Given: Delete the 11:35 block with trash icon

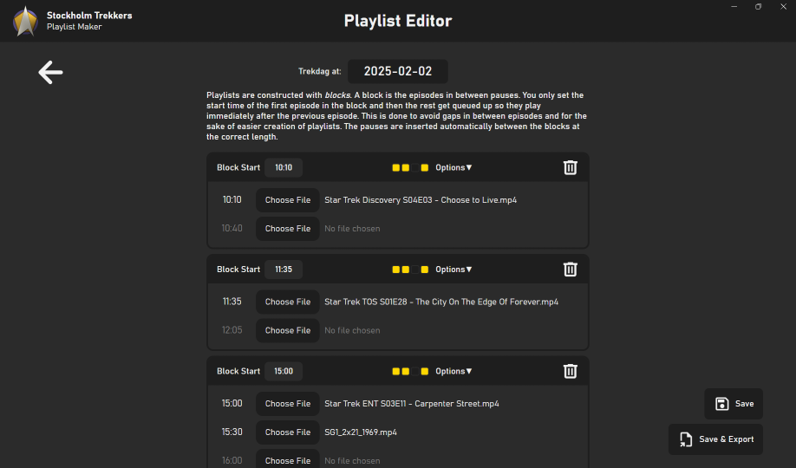Looking at the screenshot, I should (x=570, y=269).
